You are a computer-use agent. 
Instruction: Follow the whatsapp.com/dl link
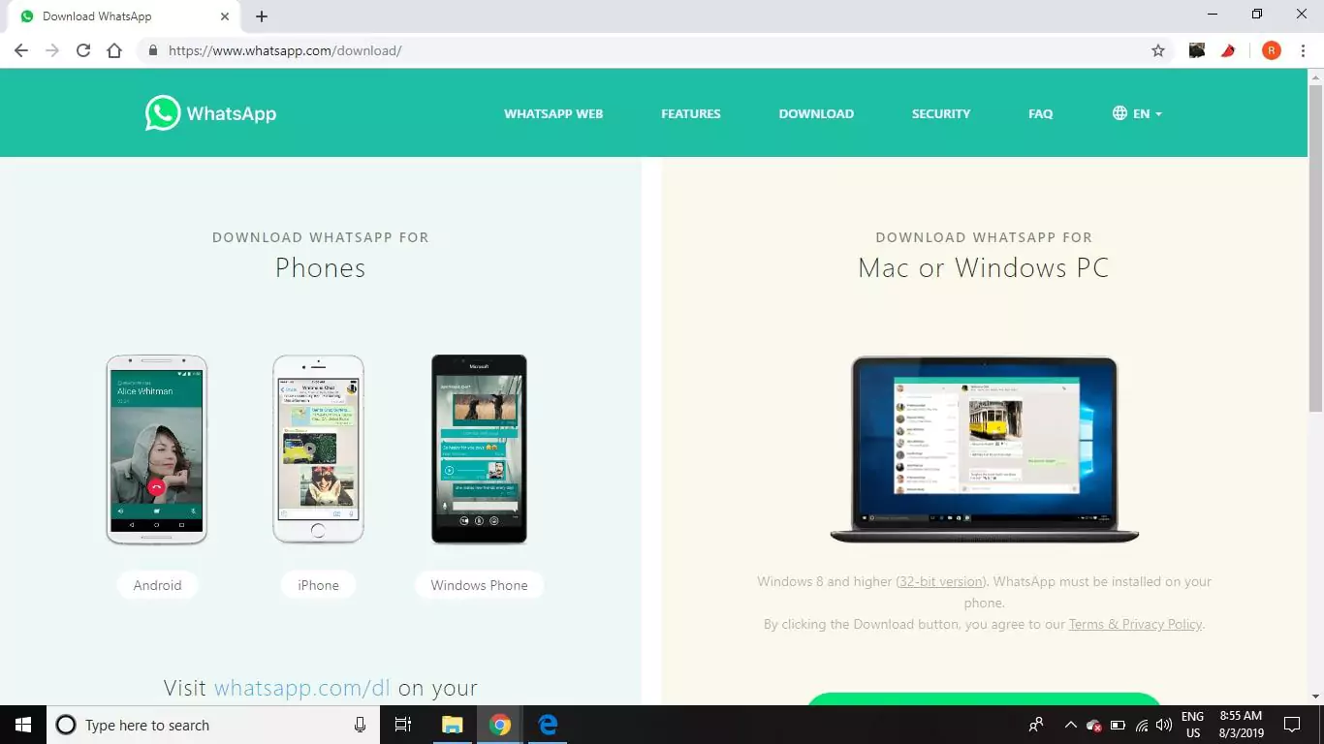coord(303,688)
